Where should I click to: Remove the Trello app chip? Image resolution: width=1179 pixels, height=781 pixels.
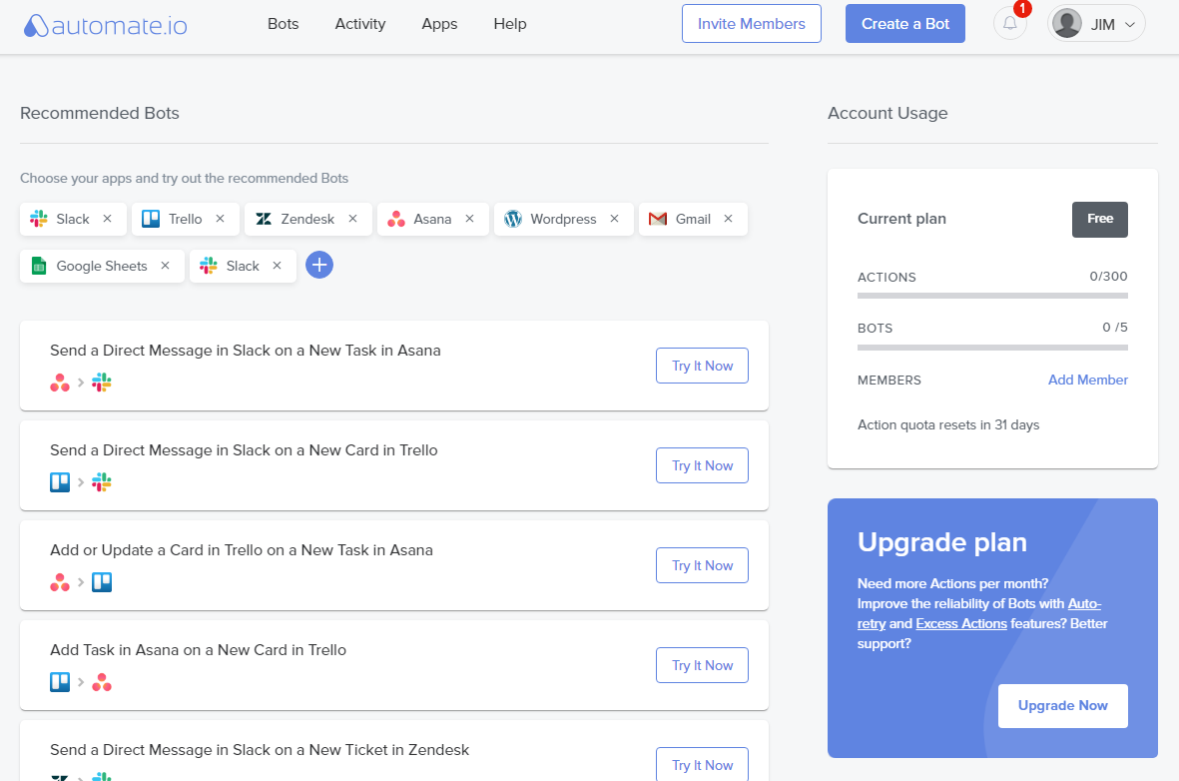coord(221,219)
